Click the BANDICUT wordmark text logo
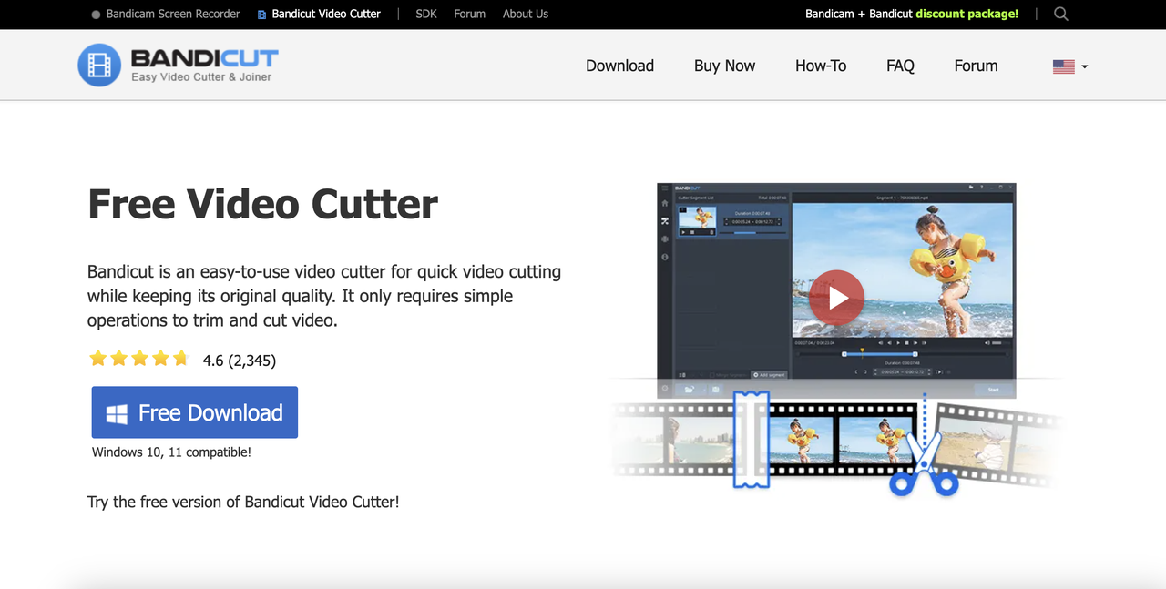 click(x=204, y=59)
